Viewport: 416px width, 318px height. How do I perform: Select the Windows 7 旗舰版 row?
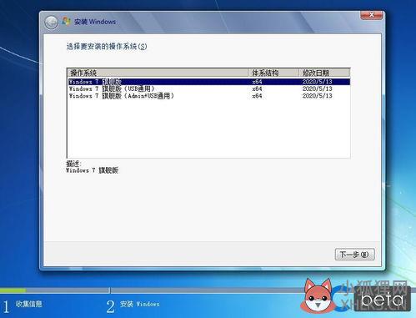click(209, 82)
